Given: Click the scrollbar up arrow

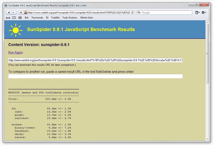Looking at the screenshot, I should point(207,22).
